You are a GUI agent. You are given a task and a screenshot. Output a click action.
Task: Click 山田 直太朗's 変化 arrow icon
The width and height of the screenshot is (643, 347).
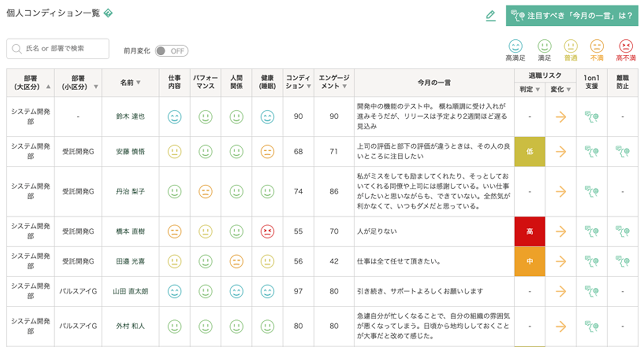tap(561, 291)
